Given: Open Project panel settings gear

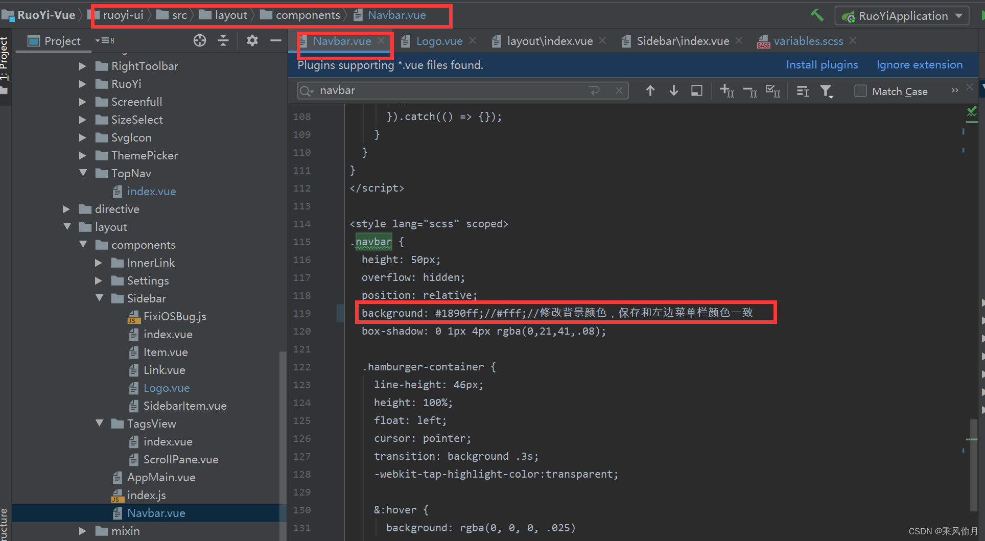Looking at the screenshot, I should (x=252, y=40).
